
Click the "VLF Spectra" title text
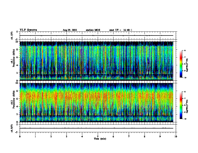(28, 30)
